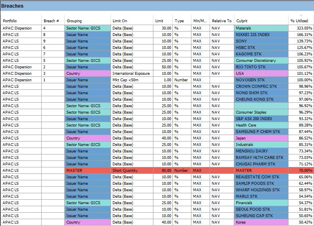314x226 pixels.
Task: Click the 323.05% utilization value
Action: pos(301,28)
